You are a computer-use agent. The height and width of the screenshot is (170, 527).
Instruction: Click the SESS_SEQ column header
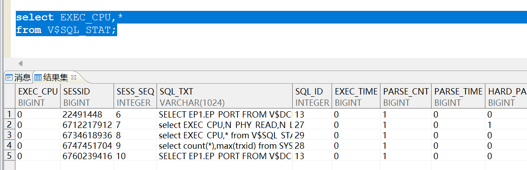coord(135,96)
